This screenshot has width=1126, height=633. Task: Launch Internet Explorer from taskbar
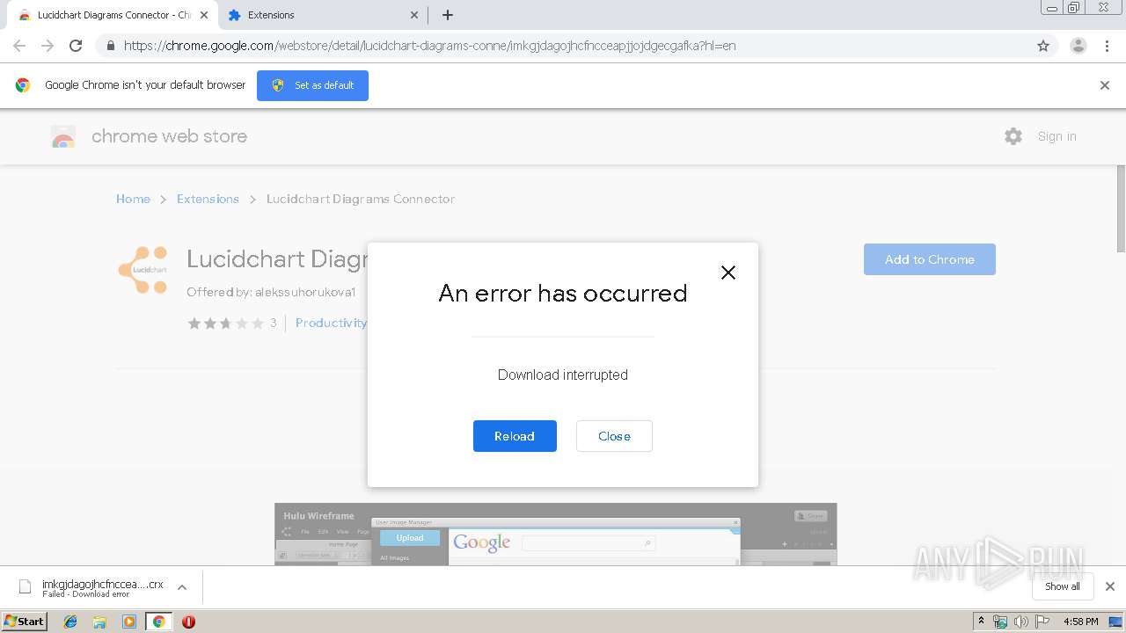pos(70,622)
